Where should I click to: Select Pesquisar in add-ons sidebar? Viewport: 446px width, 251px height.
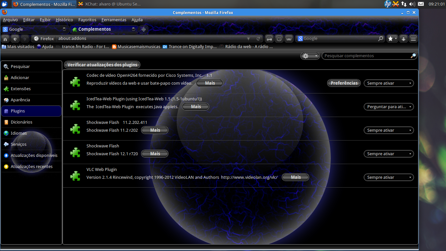31,66
